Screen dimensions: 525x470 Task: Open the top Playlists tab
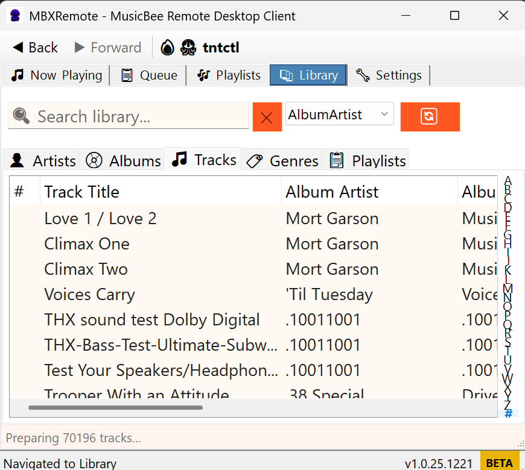pyautogui.click(x=229, y=75)
